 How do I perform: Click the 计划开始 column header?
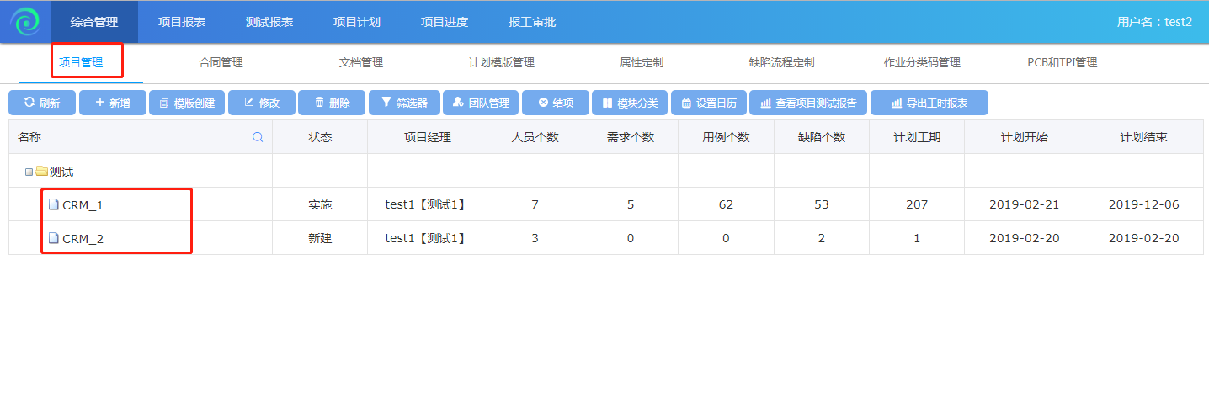[x=1024, y=137]
